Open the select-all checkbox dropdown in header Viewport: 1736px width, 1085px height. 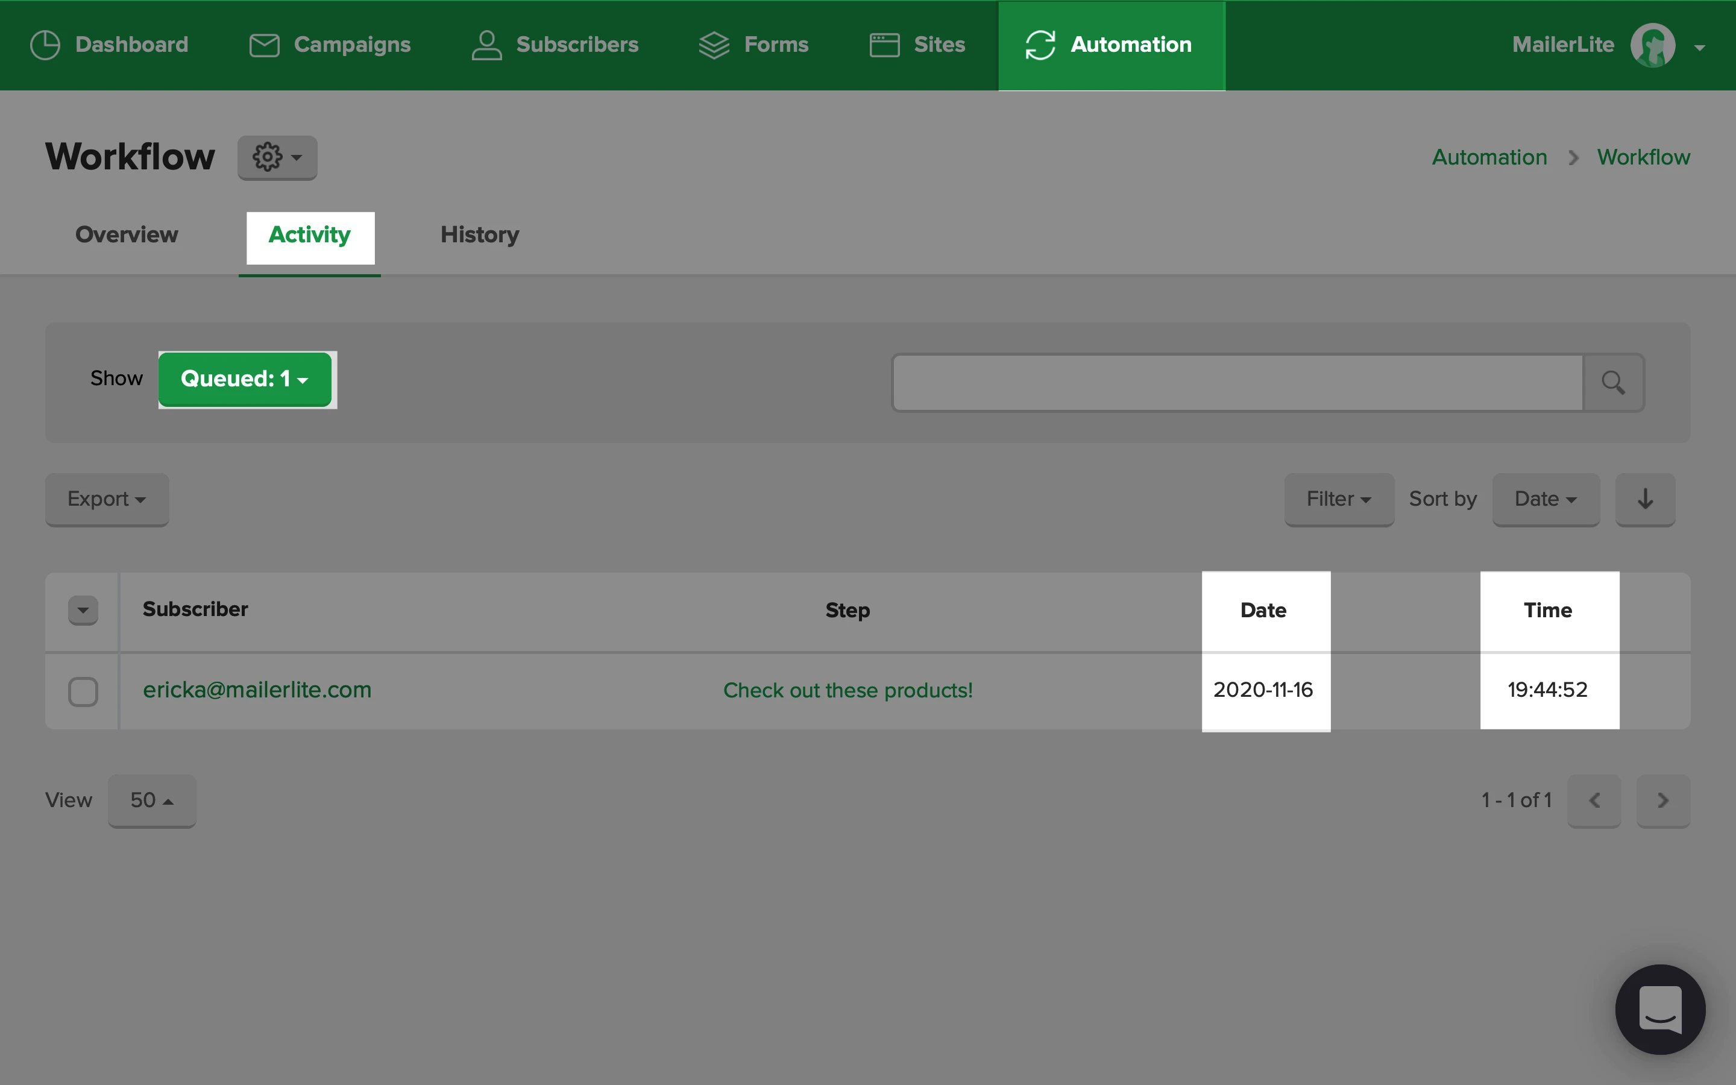click(x=83, y=611)
